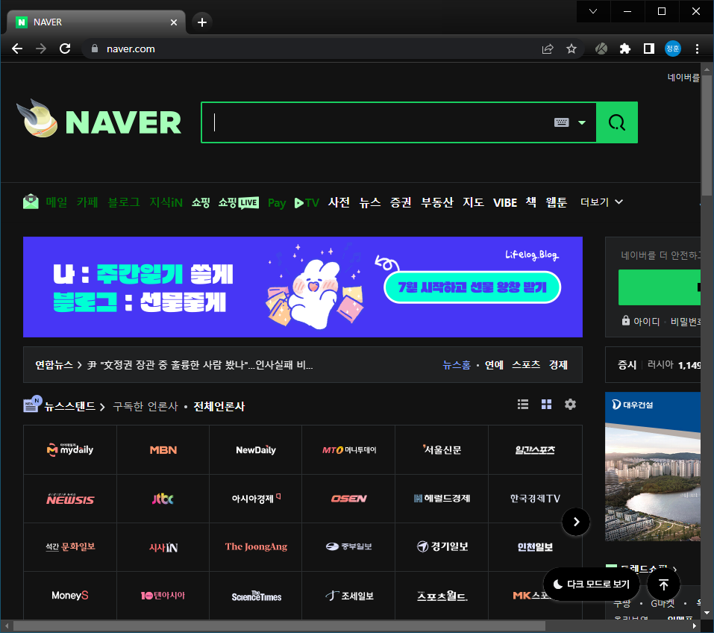Go to 뉴스 menu item
714x633 pixels.
click(370, 202)
